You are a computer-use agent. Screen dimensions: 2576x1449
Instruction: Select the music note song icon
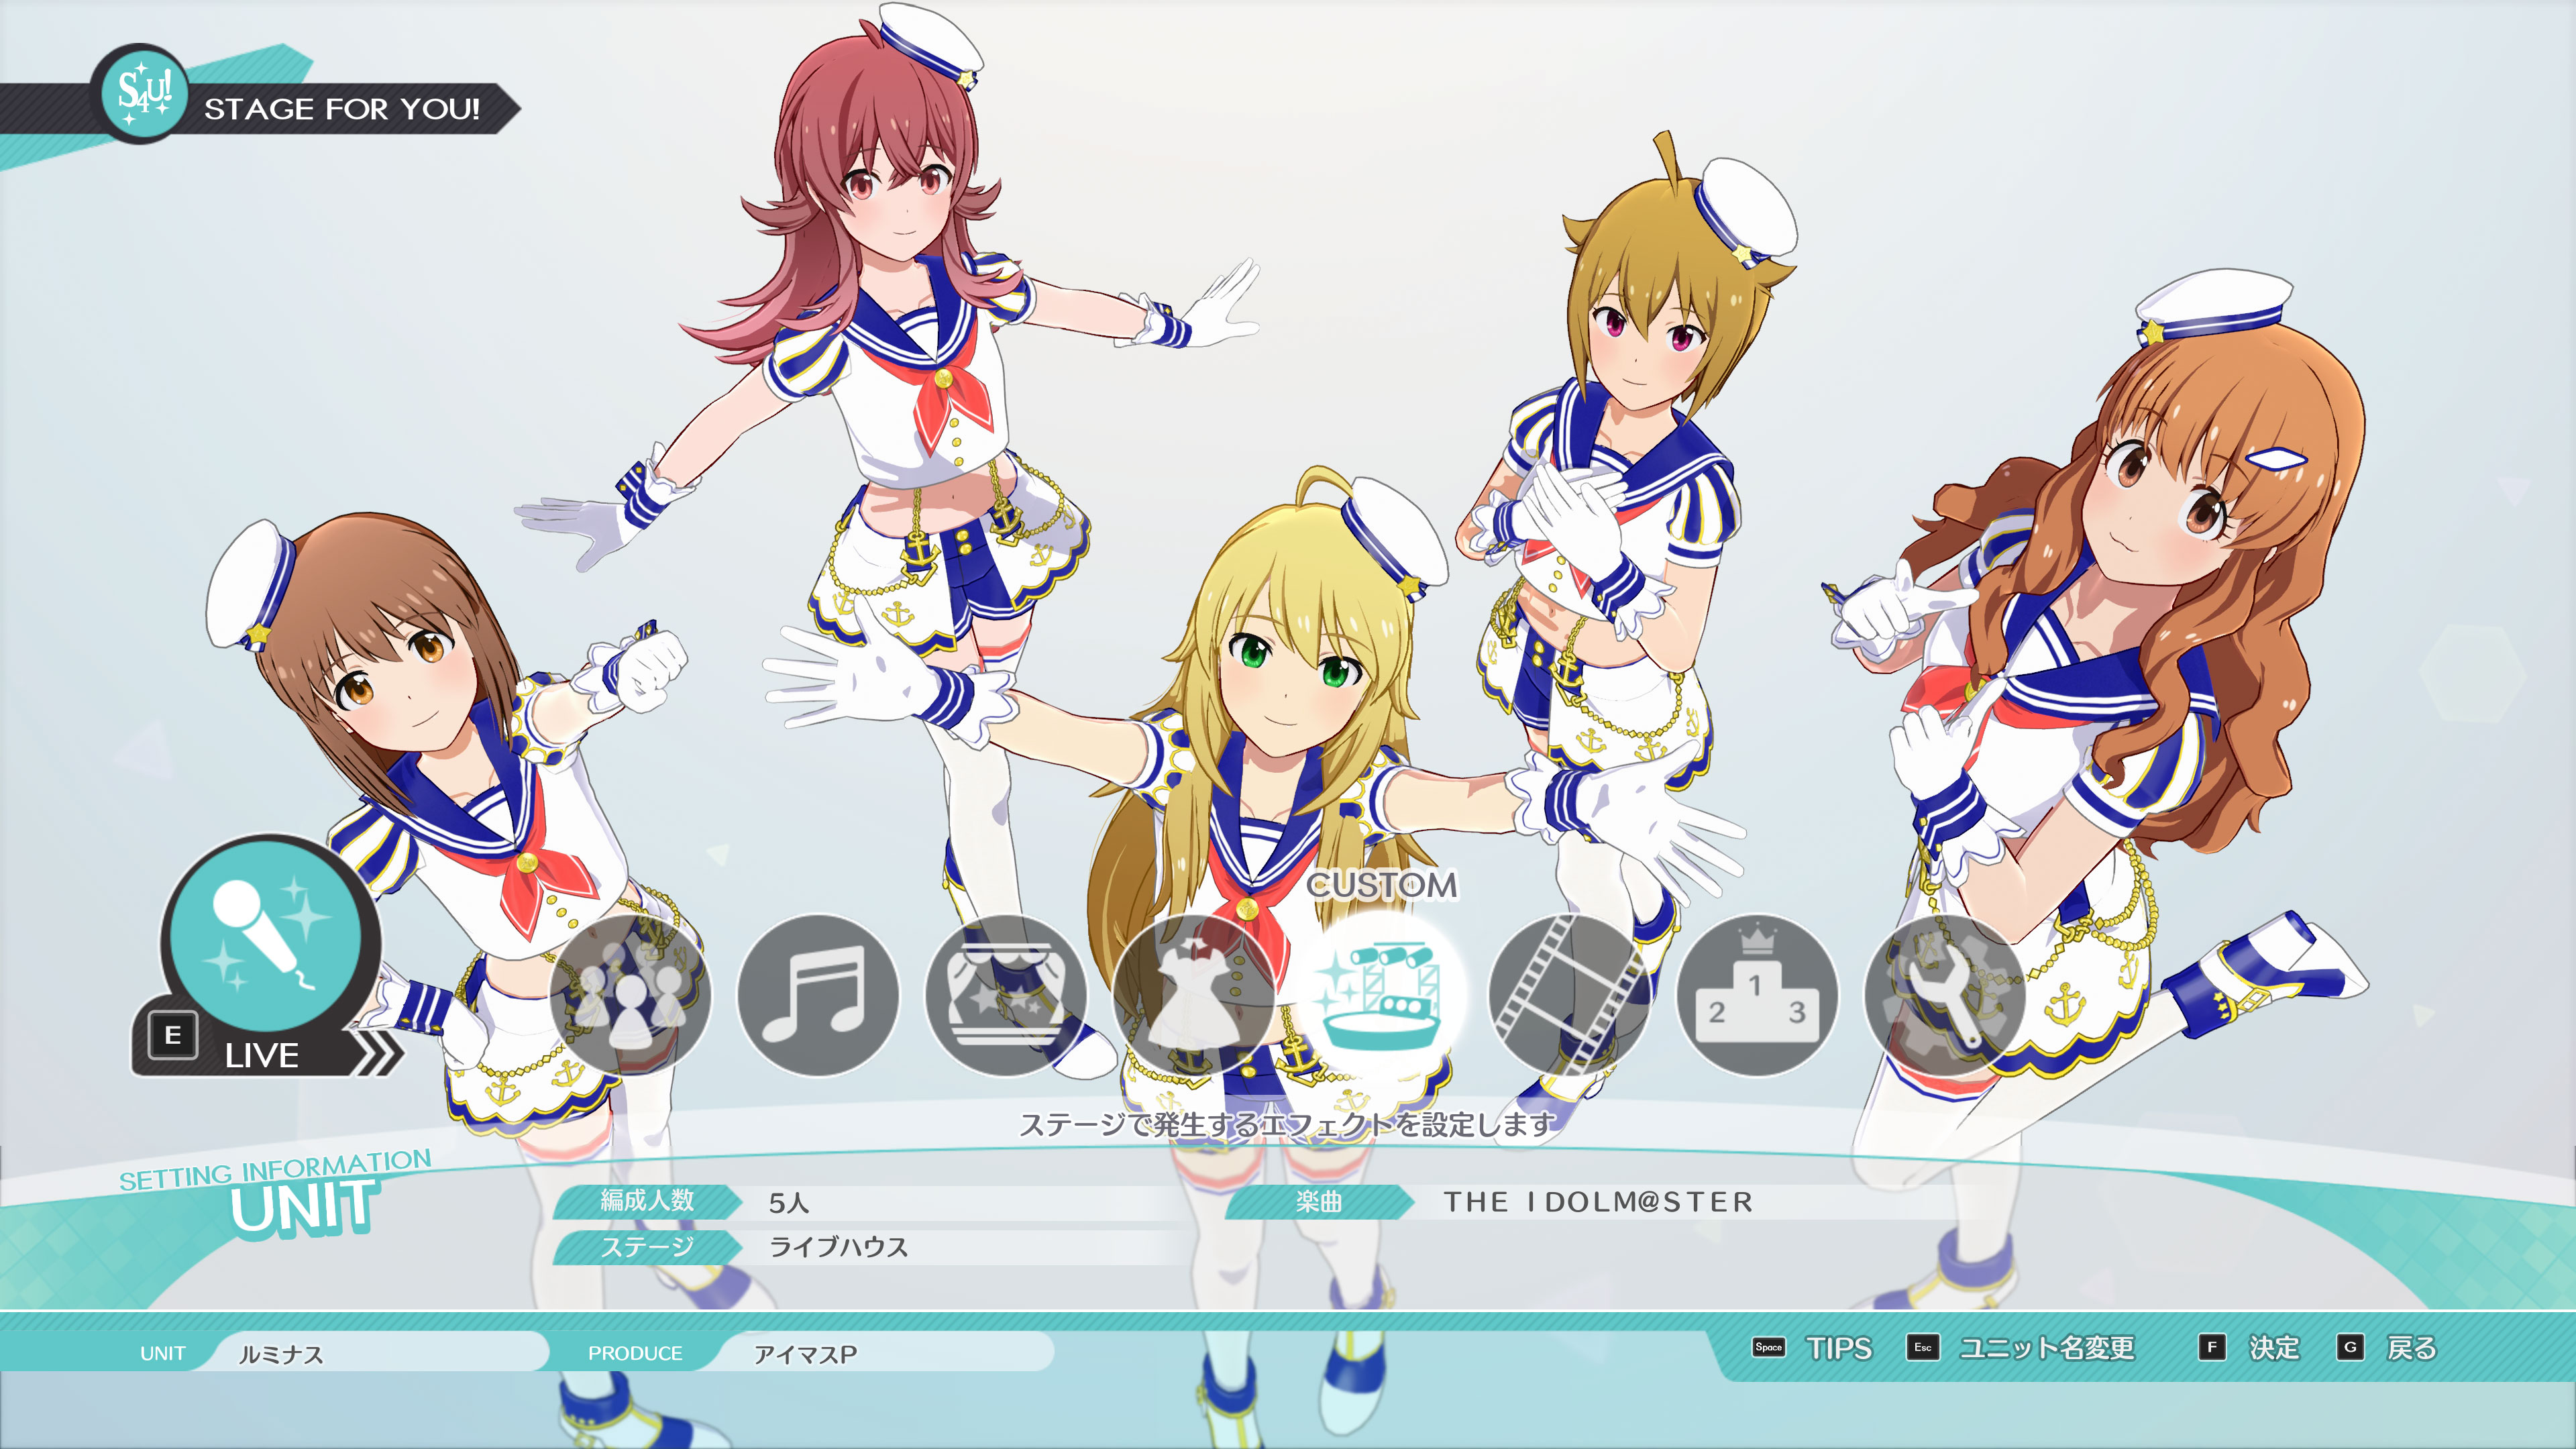817,996
